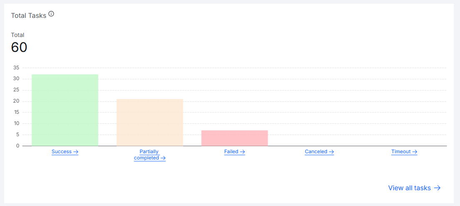
Task: Click the arrow icon after Timeout
Action: click(x=415, y=152)
